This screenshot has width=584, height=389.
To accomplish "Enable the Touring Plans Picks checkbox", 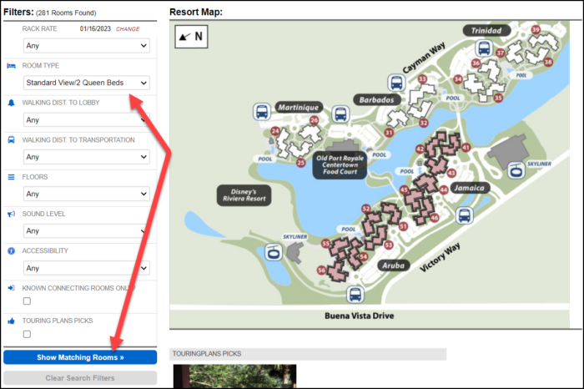I will pyautogui.click(x=27, y=334).
